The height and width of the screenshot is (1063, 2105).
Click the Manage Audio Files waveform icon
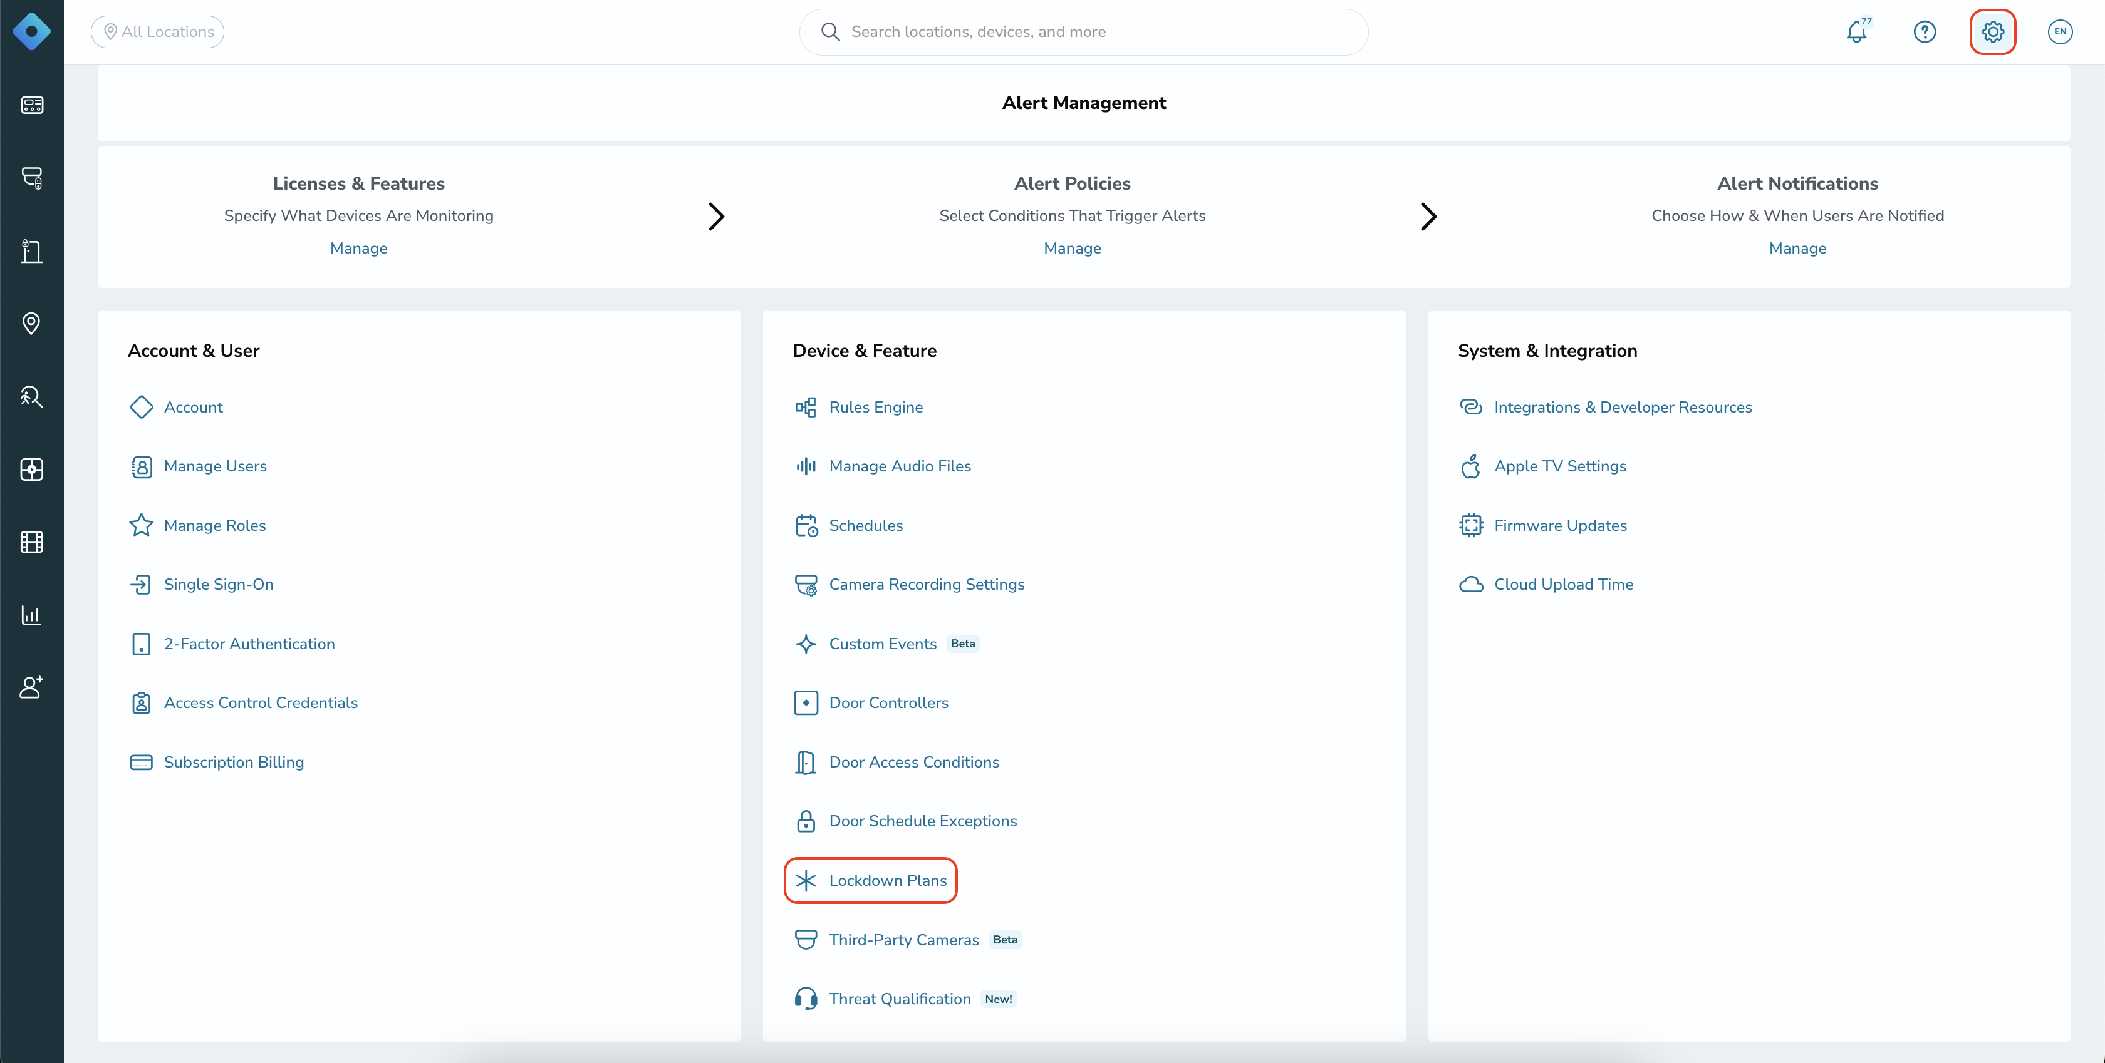pos(806,466)
